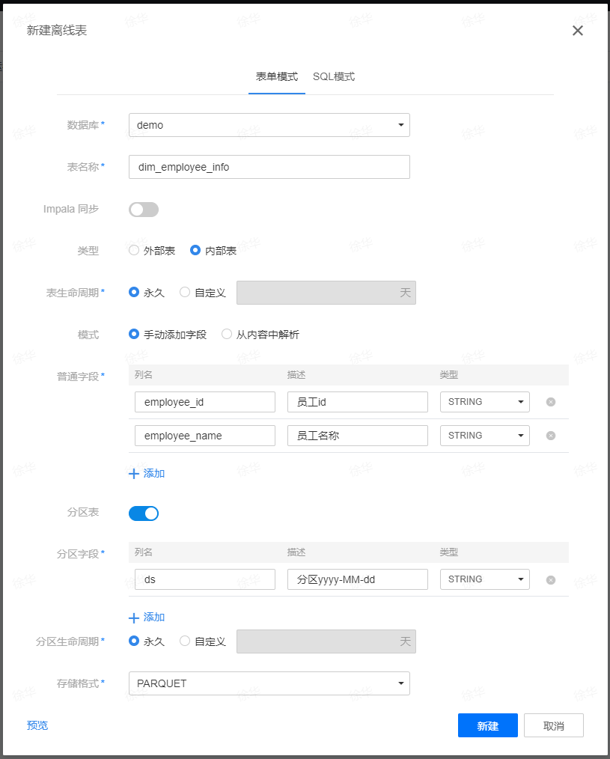This screenshot has width=610, height=759.
Task: Add a new 普通字段 row
Action: (x=147, y=473)
